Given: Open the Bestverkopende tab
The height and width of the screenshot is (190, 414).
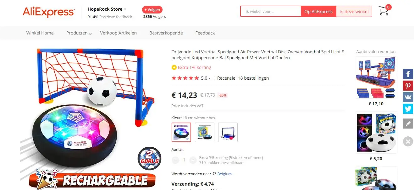Looking at the screenshot, I should (x=166, y=33).
